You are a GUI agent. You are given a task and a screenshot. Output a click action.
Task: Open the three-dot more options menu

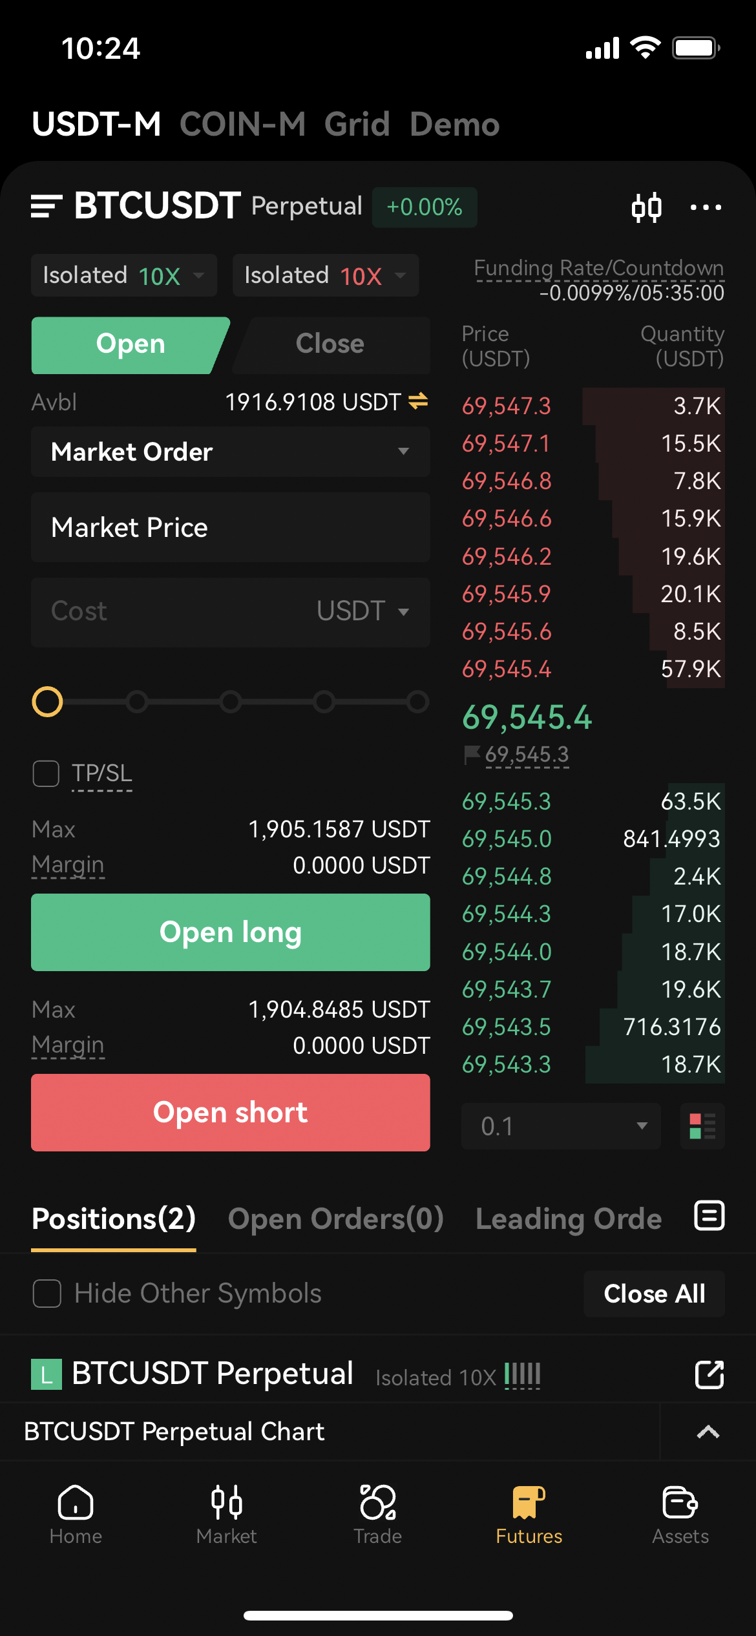(x=706, y=207)
